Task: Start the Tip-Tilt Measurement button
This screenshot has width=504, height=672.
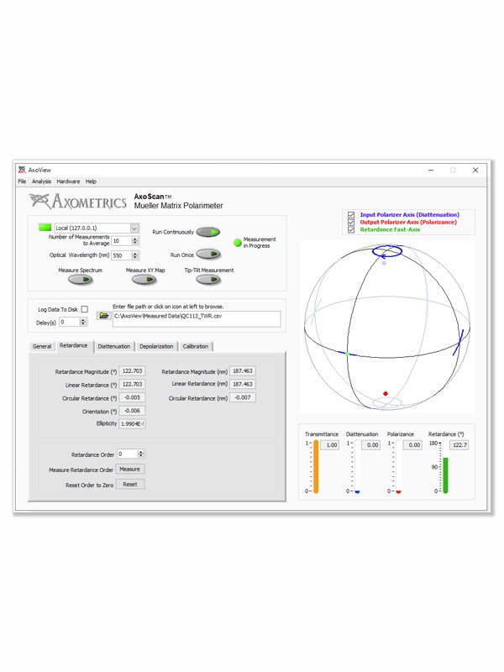Action: pos(208,280)
